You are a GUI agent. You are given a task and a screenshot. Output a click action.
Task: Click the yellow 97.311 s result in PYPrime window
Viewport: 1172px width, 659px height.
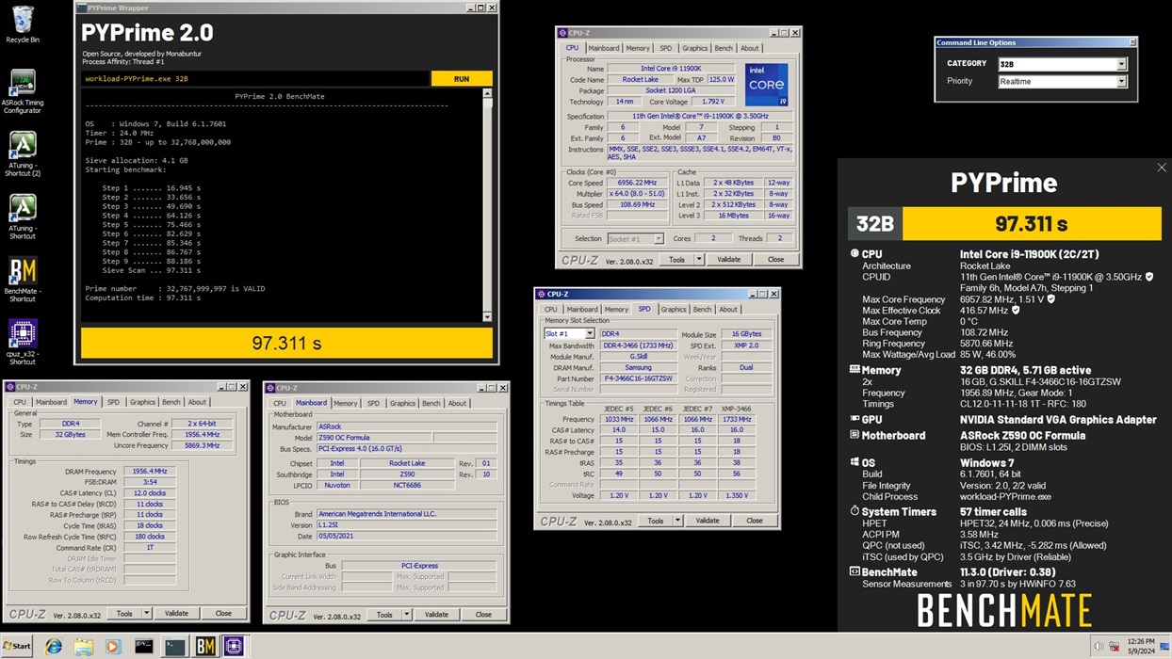(286, 344)
